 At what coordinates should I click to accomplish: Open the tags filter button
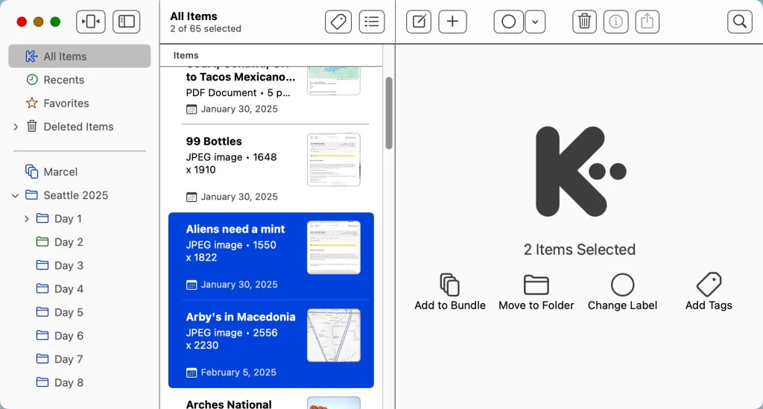[338, 22]
